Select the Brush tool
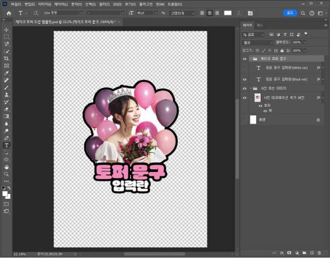 7,87
